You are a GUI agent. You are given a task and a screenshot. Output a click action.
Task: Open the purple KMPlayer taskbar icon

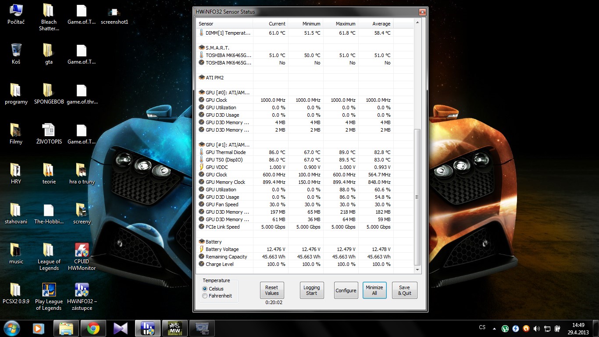(120, 328)
